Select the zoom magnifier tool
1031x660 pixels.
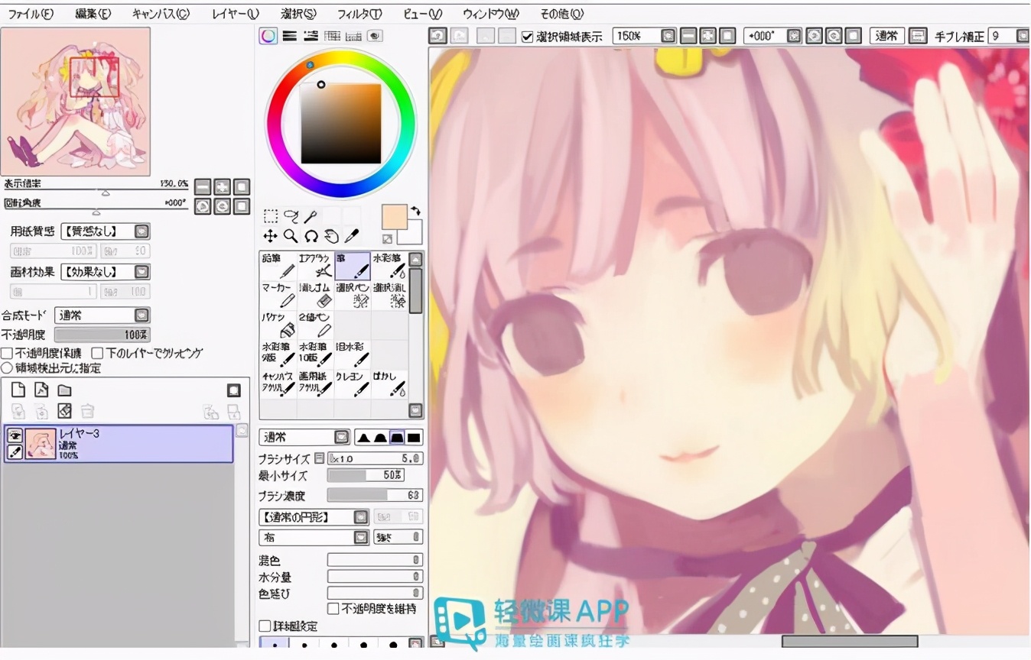point(291,236)
